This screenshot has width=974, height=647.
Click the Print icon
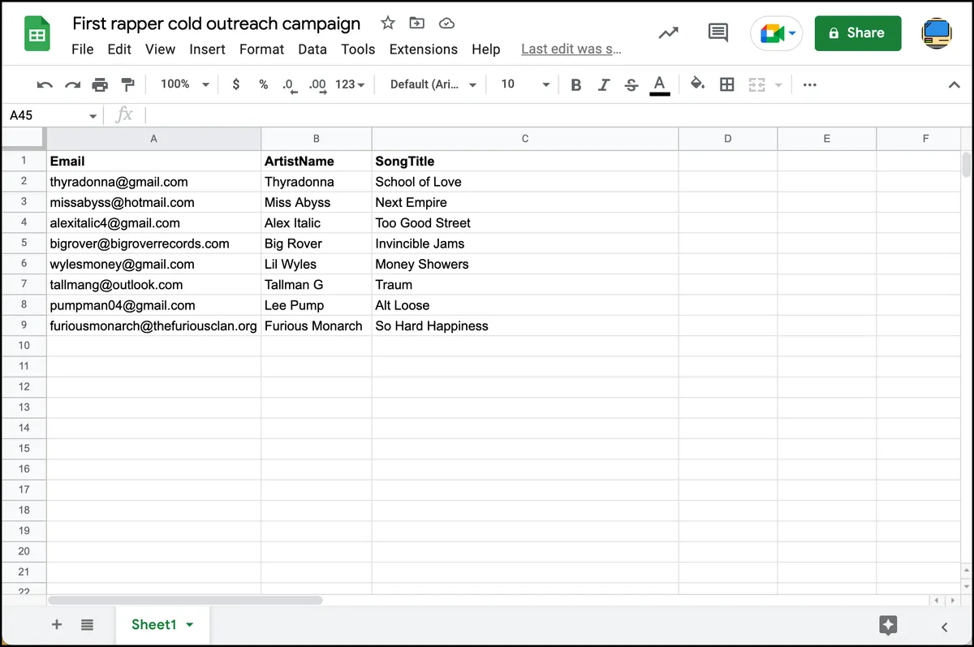click(x=100, y=84)
